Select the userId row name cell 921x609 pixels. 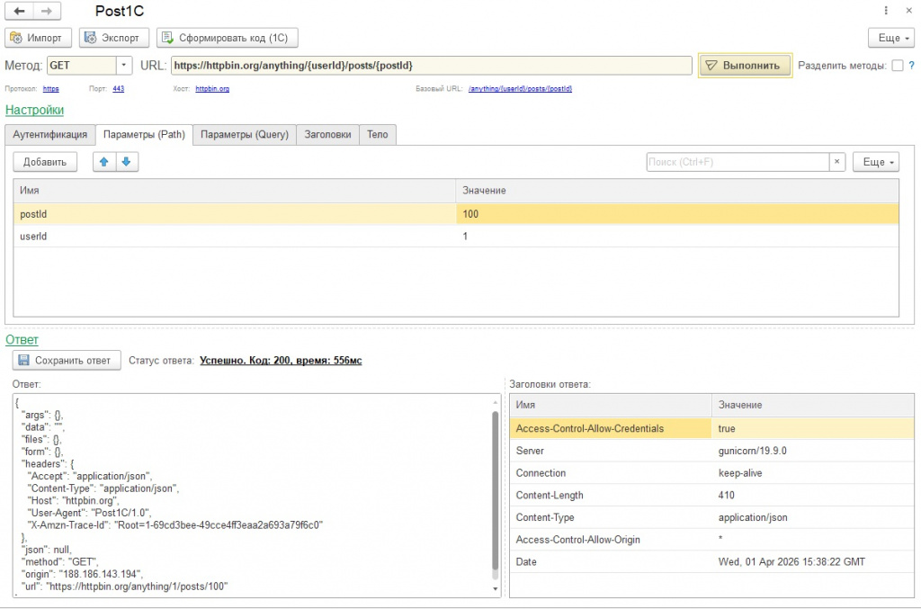click(235, 236)
